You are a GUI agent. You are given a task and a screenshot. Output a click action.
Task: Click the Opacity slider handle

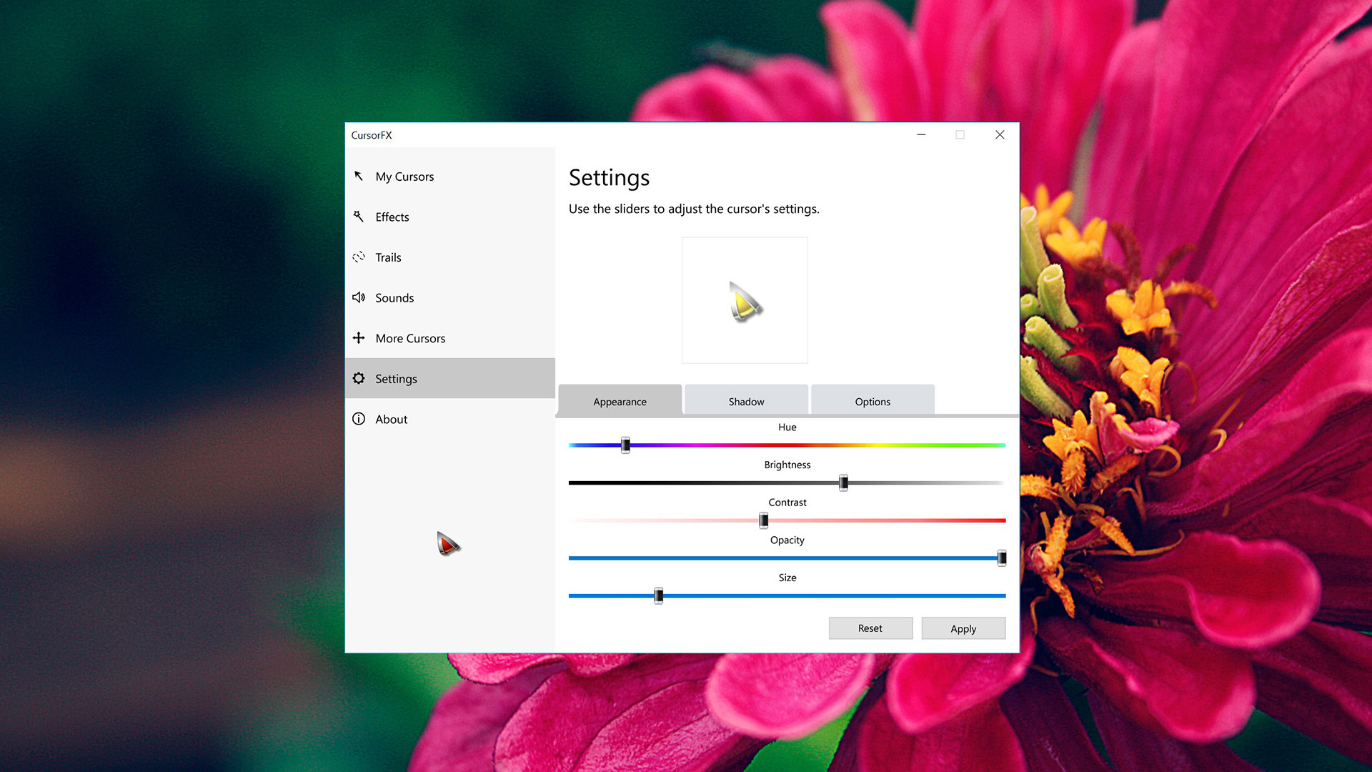[x=1000, y=558]
